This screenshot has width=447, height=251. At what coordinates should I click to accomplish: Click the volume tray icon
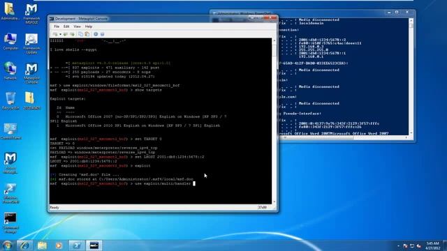pos(418,246)
